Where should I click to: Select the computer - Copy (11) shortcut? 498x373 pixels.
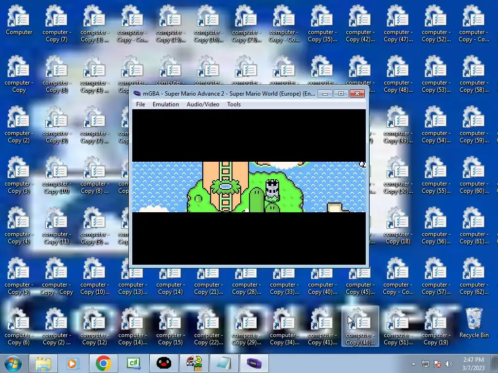[56, 225]
